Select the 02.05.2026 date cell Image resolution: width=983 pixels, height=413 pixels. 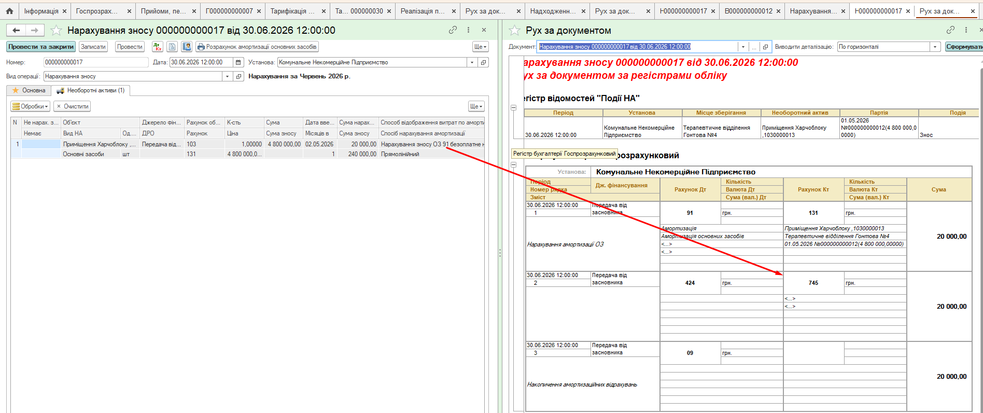pos(319,144)
